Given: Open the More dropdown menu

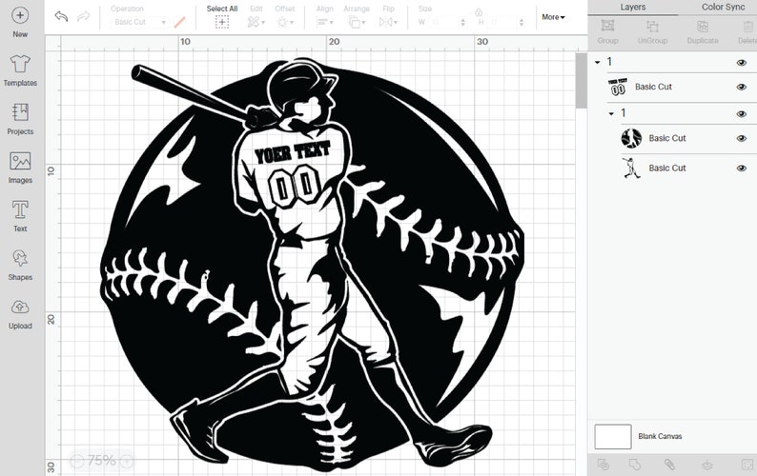Looking at the screenshot, I should [x=553, y=17].
